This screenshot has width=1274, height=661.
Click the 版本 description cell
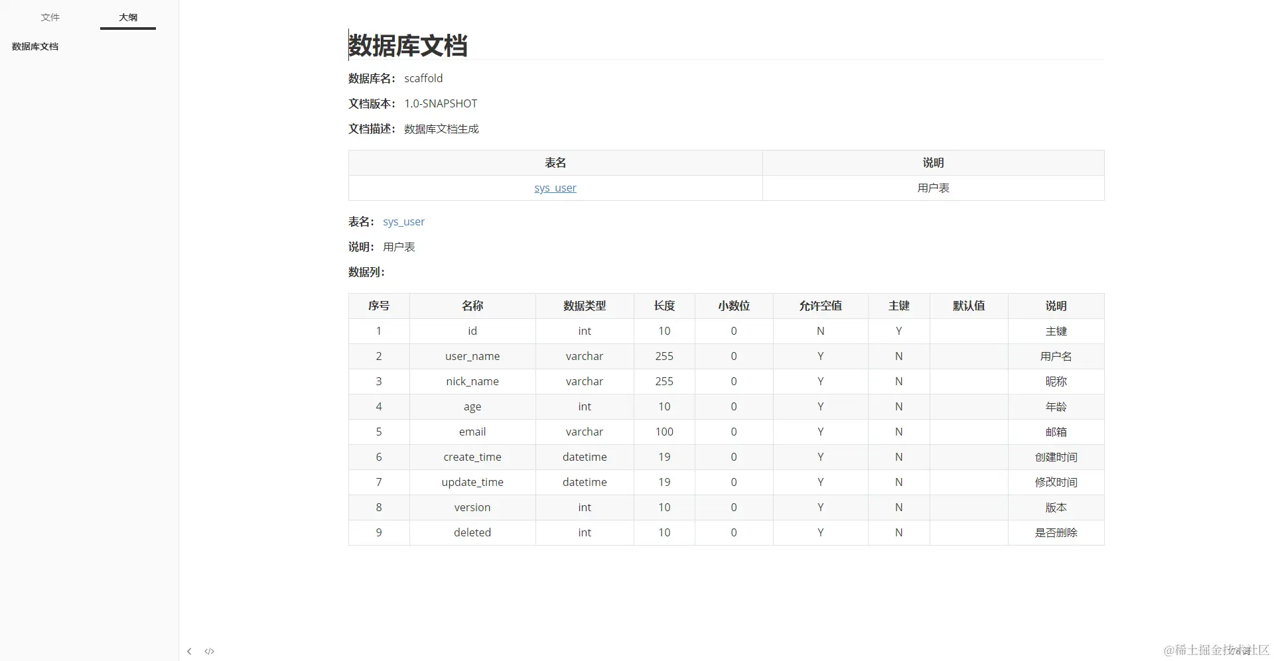1056,507
